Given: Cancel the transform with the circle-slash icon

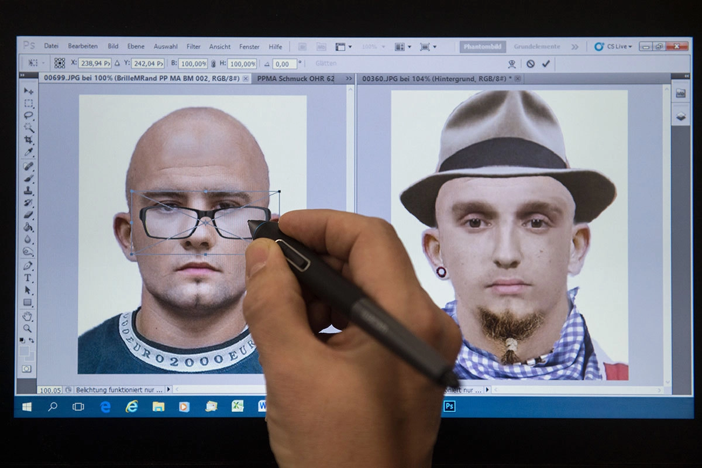Looking at the screenshot, I should (x=530, y=64).
